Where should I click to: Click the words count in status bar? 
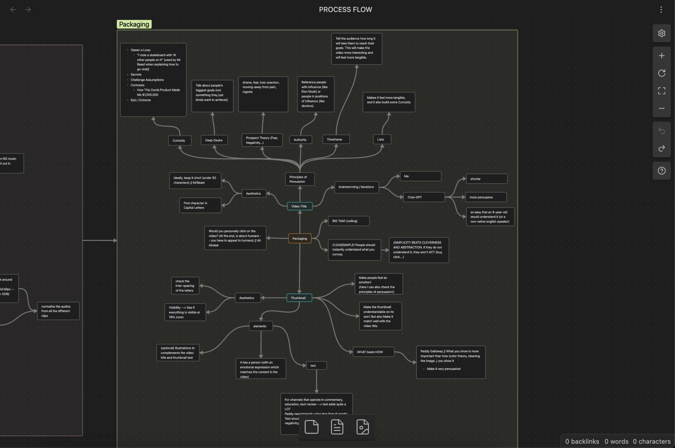click(x=616, y=441)
